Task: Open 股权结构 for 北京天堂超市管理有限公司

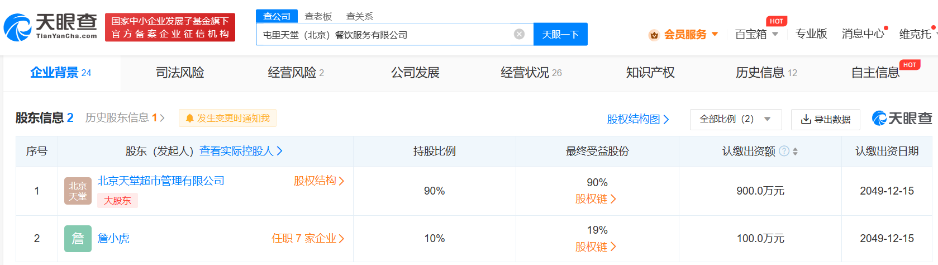Action: (319, 181)
